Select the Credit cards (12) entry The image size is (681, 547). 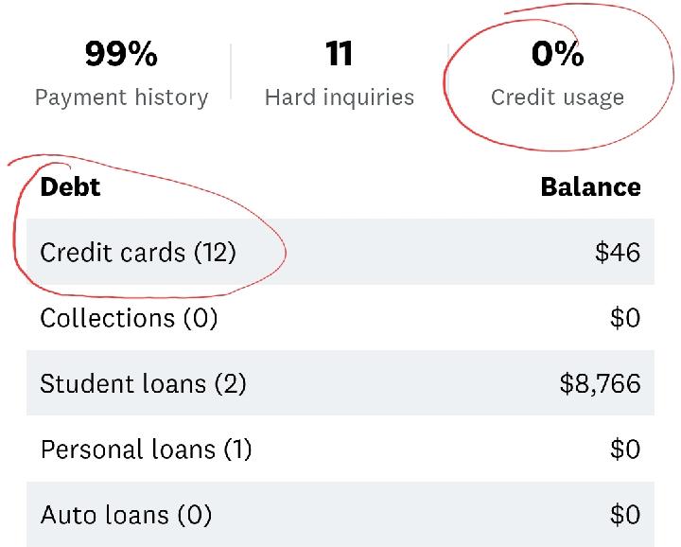tap(138, 253)
